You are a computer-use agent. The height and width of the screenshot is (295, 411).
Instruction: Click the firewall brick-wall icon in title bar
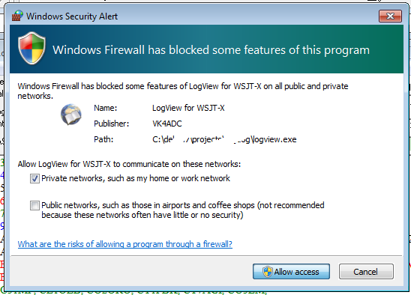(17, 16)
